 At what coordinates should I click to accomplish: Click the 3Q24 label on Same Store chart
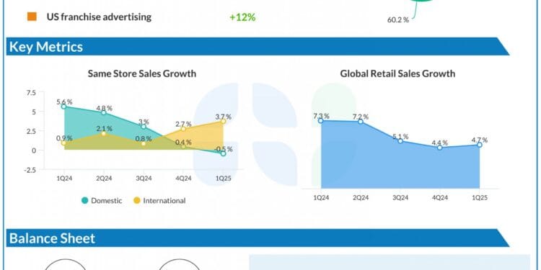144,179
